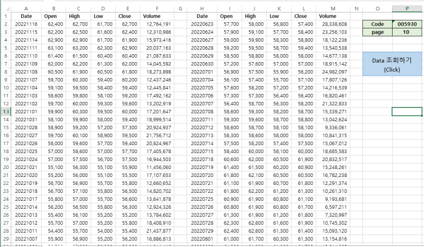
Task: Click the Date header cell in column A
Action: pos(26,16)
